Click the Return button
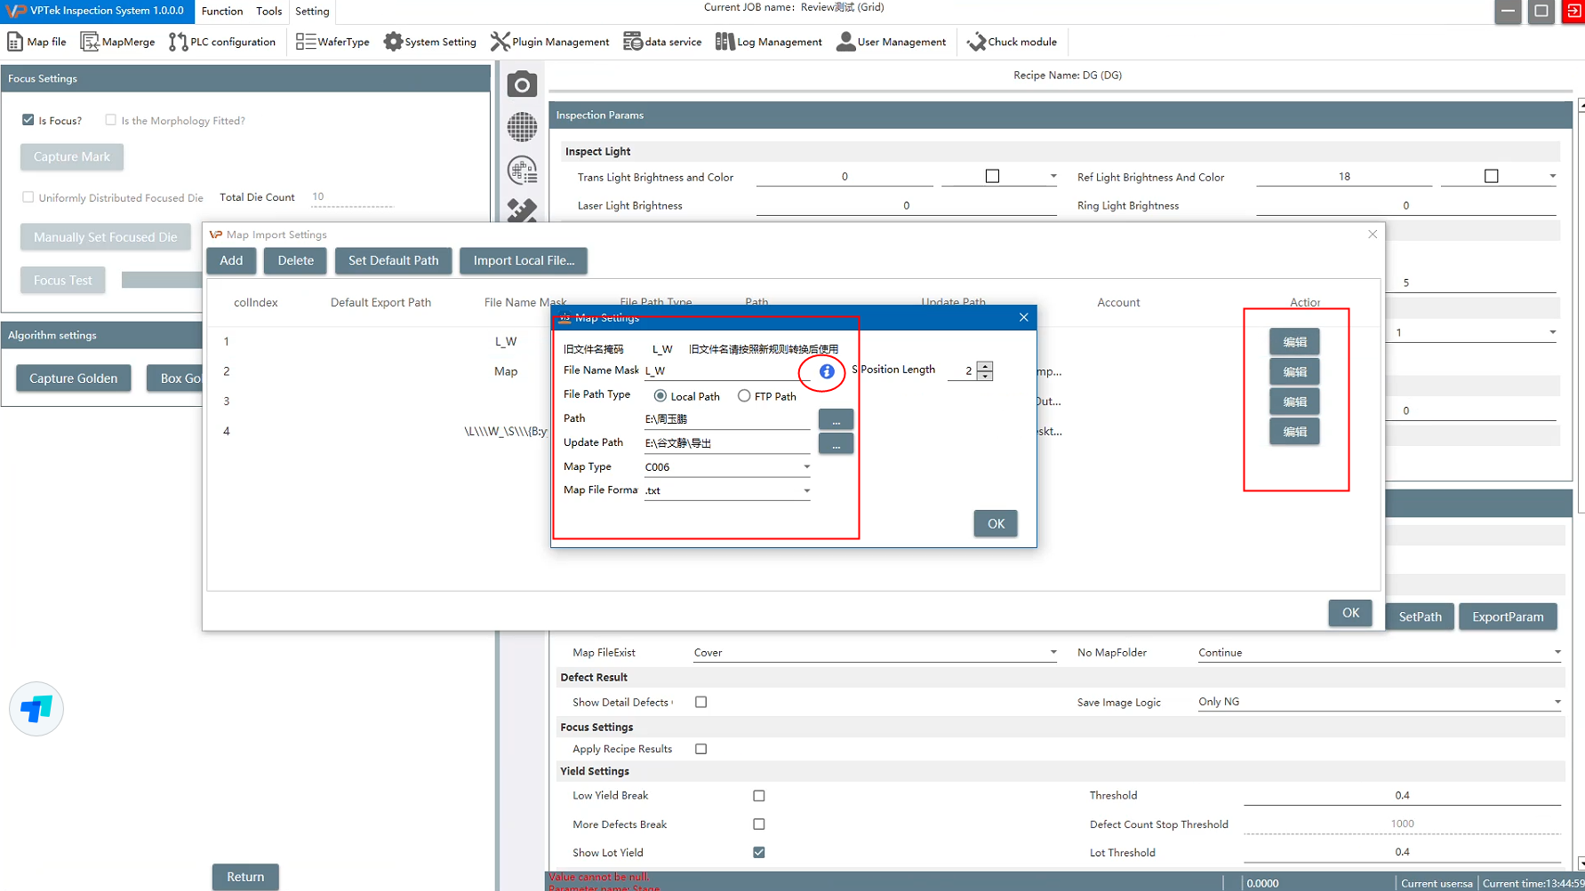This screenshot has width=1585, height=891. (245, 877)
